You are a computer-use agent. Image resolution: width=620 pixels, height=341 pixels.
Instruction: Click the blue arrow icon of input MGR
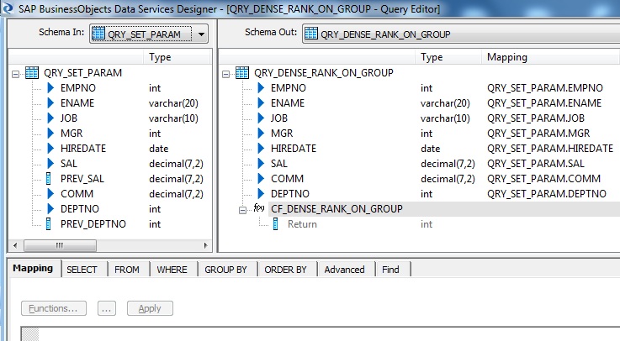coord(50,134)
